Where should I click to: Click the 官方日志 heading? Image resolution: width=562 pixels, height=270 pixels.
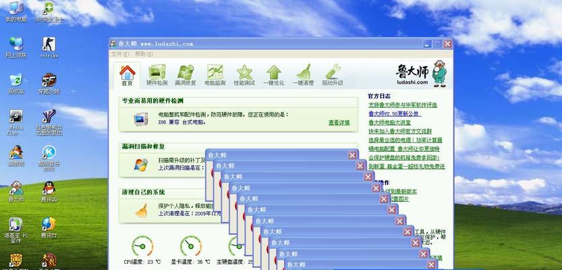click(x=379, y=96)
